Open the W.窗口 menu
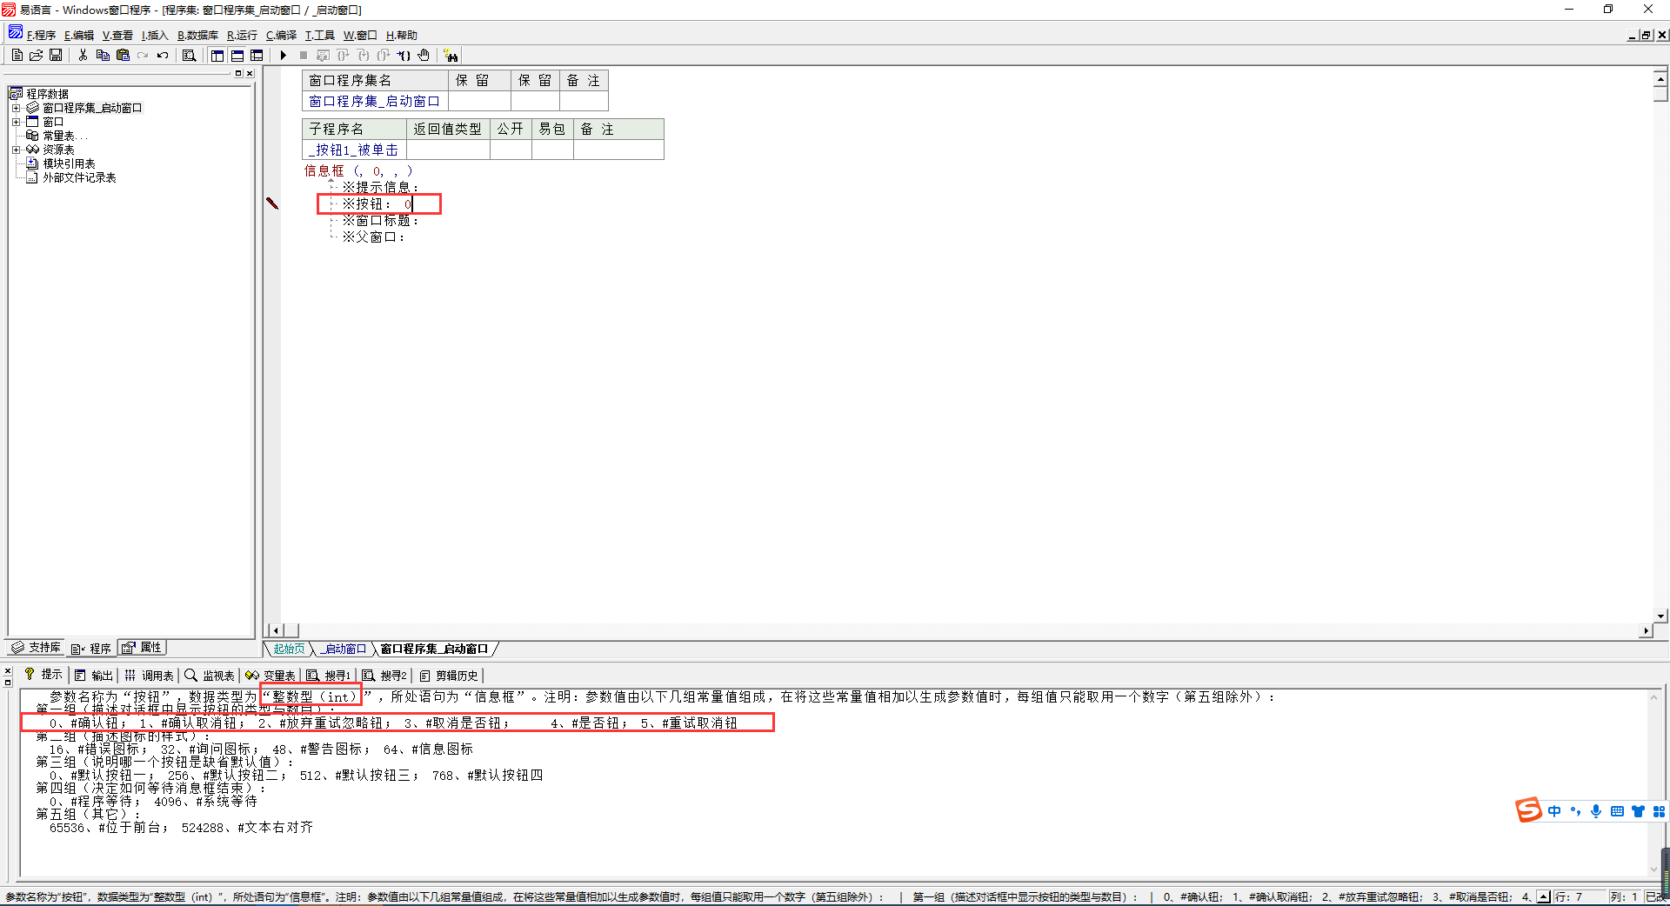1670x906 pixels. pyautogui.click(x=360, y=36)
